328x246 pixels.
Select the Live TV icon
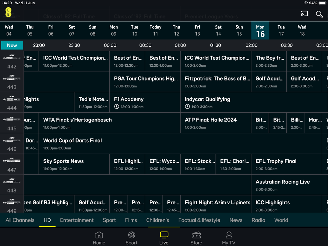pyautogui.click(x=164, y=238)
